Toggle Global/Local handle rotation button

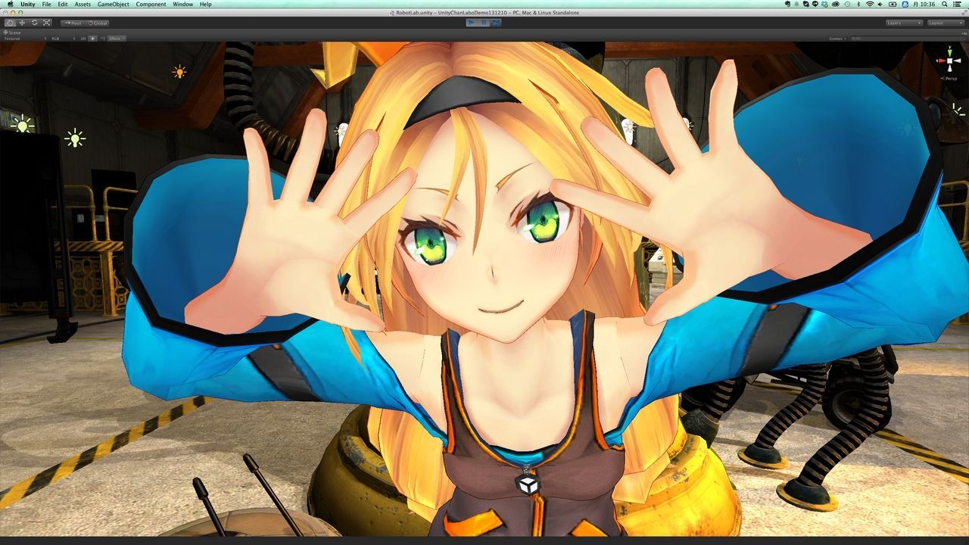(98, 23)
